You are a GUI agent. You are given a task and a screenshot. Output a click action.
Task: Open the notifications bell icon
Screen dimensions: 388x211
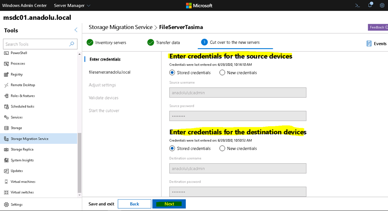tap(370, 5)
